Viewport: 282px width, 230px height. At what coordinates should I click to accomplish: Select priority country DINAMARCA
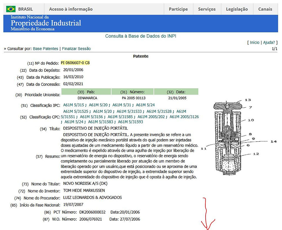pos(88,98)
